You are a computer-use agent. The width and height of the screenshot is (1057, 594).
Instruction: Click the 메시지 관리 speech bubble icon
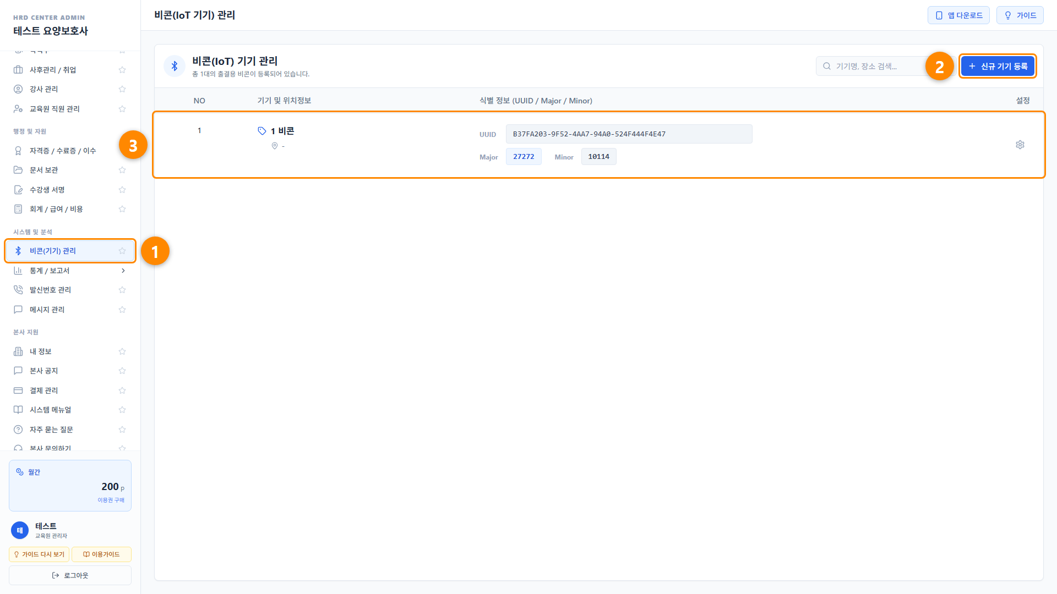18,310
